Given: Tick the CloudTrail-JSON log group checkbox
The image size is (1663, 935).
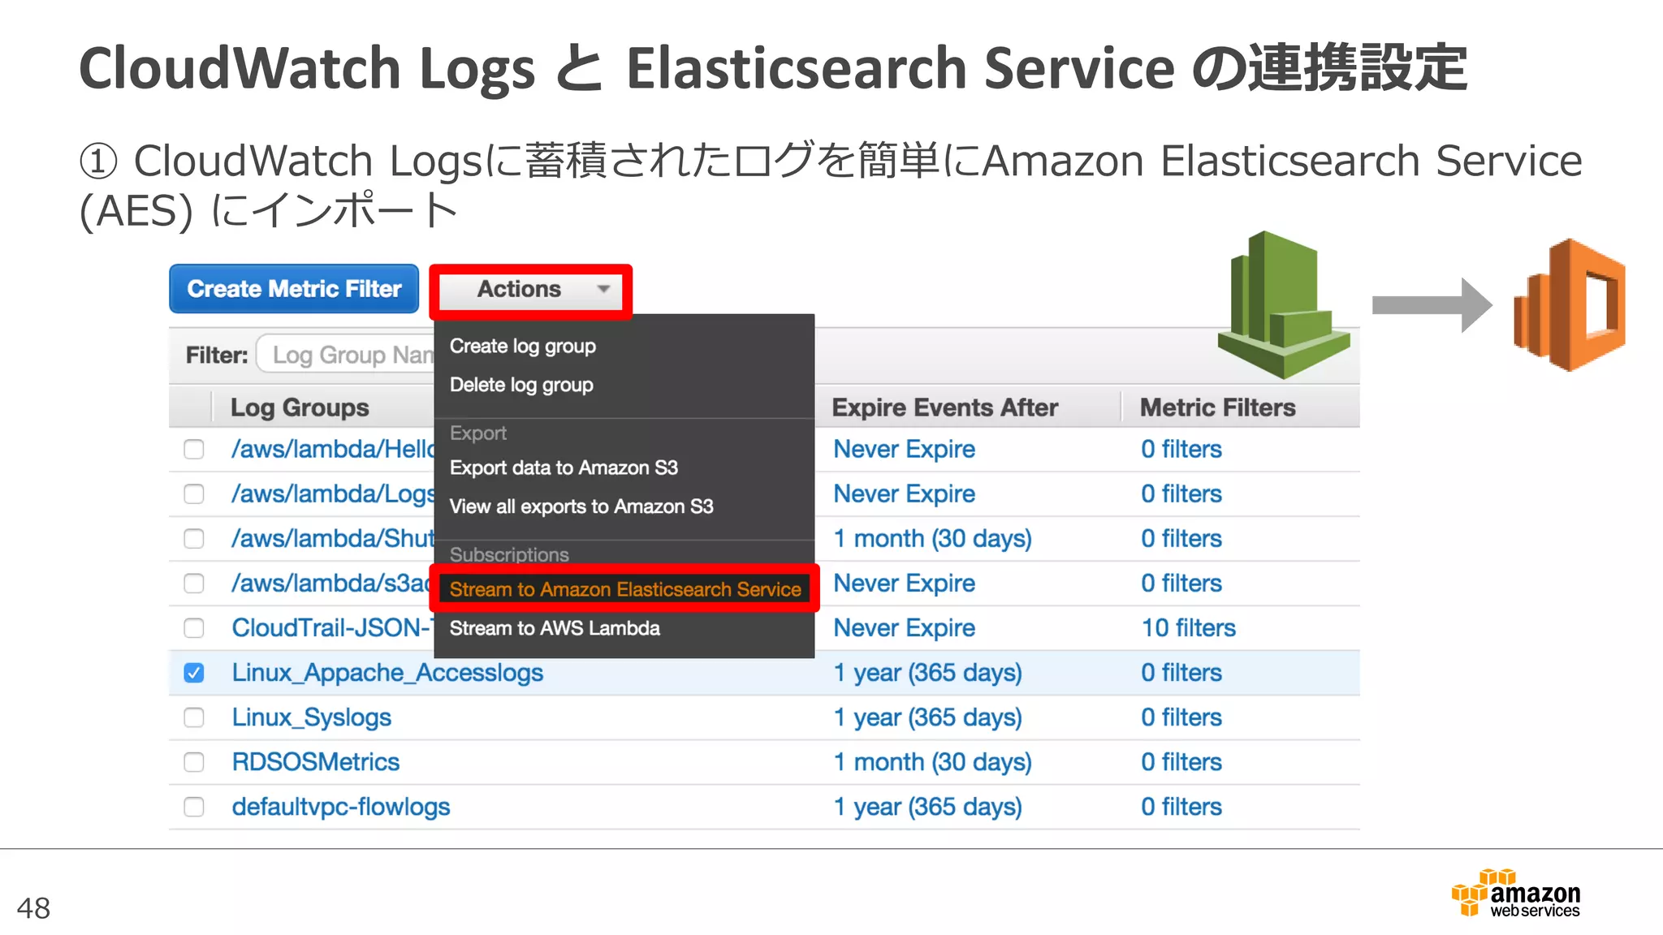Looking at the screenshot, I should click(x=194, y=628).
